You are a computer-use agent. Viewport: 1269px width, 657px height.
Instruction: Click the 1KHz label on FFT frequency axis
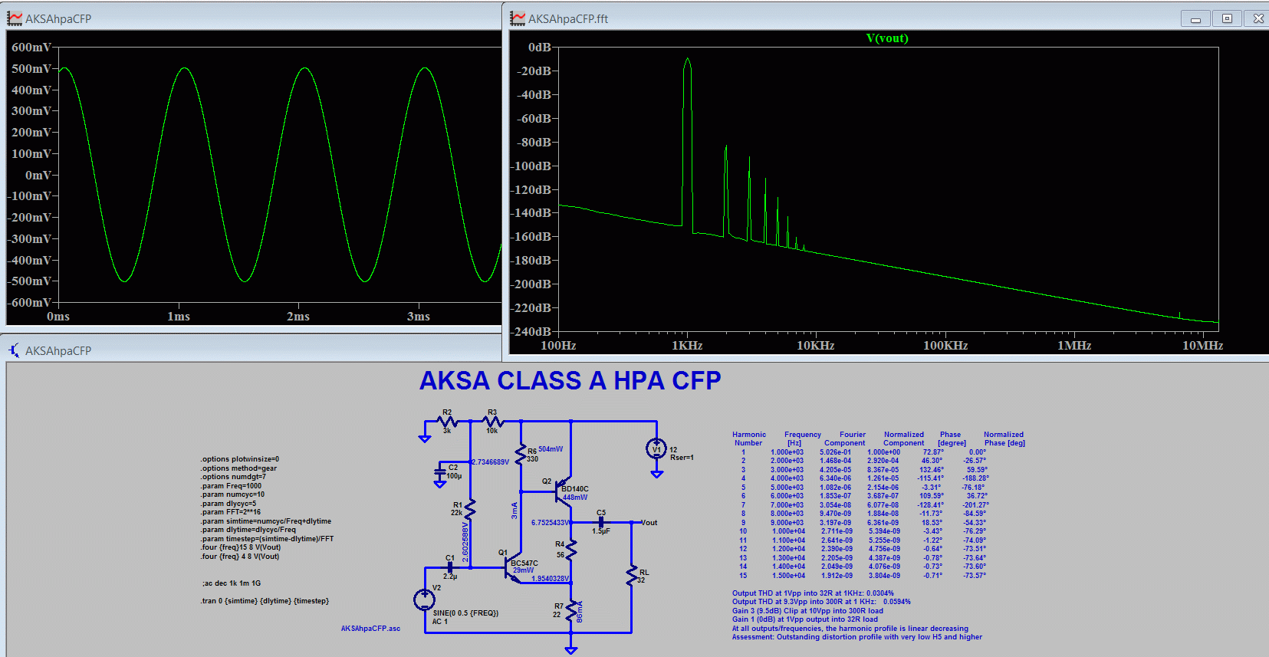tap(687, 346)
